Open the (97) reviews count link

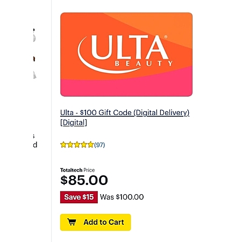pyautogui.click(x=99, y=145)
